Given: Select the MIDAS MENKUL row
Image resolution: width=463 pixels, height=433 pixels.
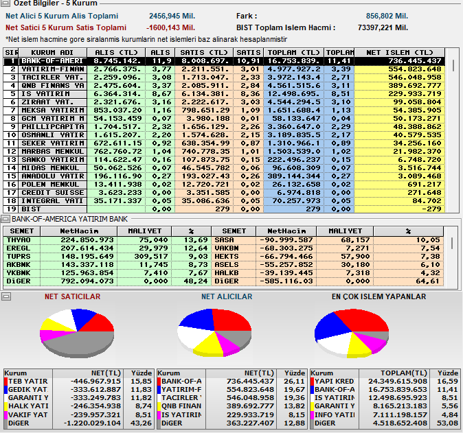Looking at the screenshot, I should [x=224, y=168].
